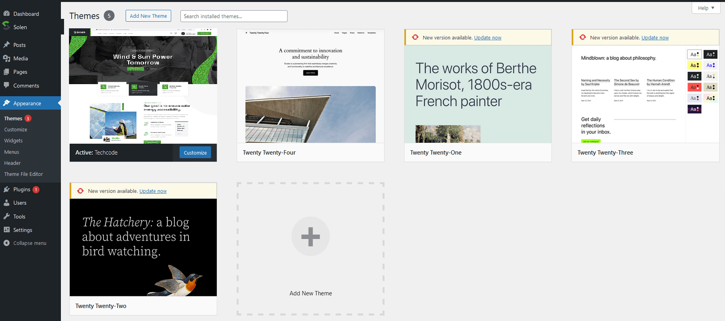The image size is (725, 321).
Task: Open the Plugins menu
Action: click(x=22, y=189)
